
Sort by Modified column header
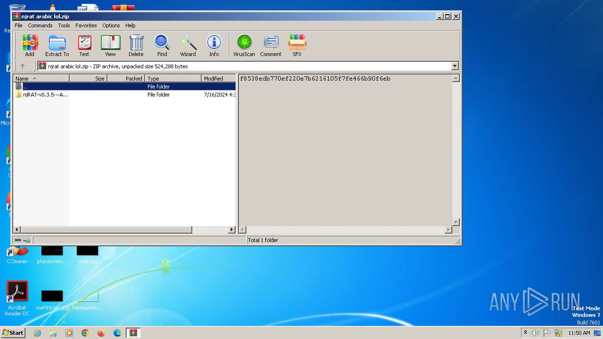click(x=219, y=79)
